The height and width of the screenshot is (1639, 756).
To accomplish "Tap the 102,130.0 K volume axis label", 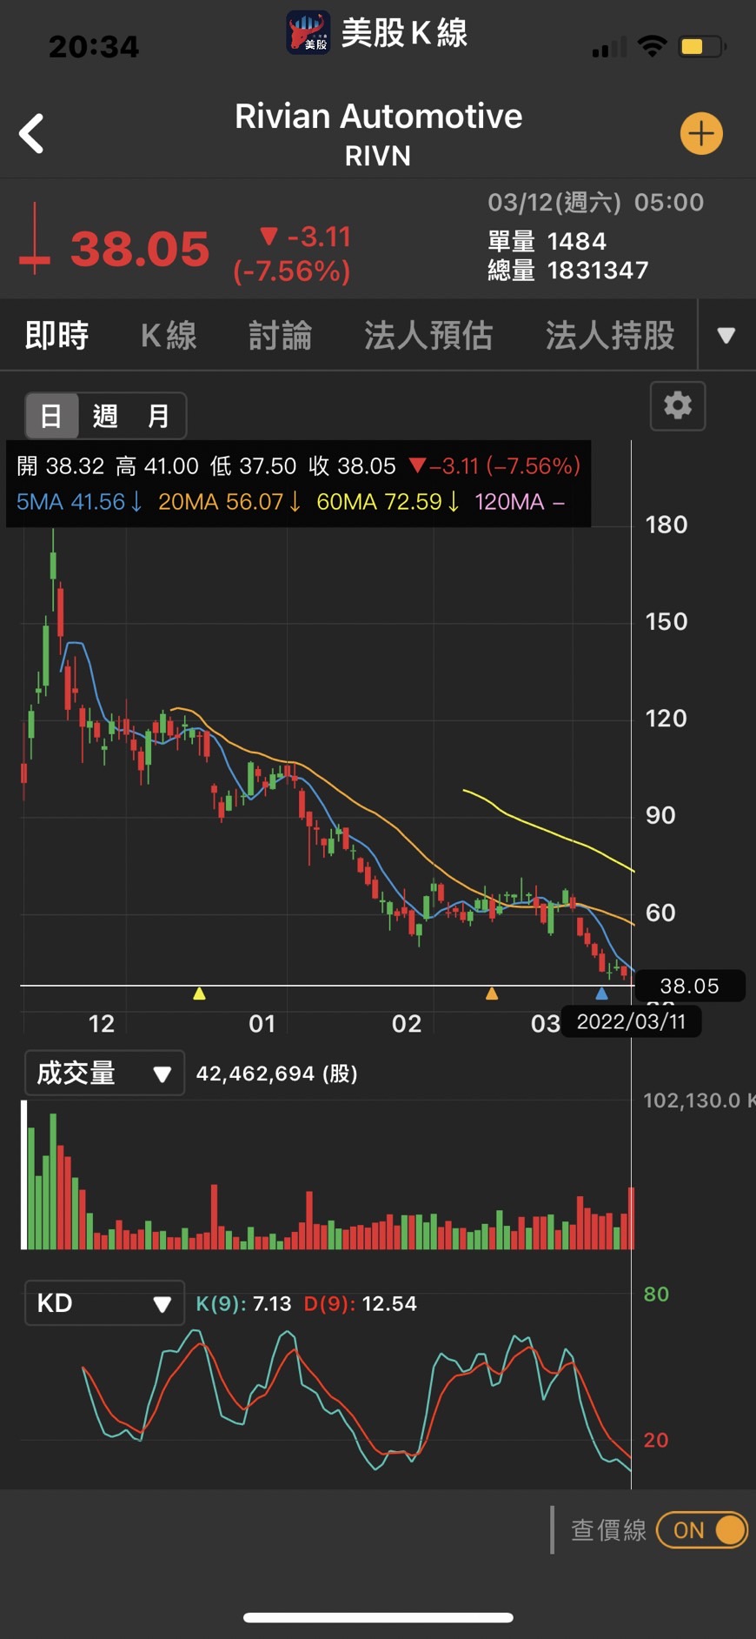I will coord(699,1100).
